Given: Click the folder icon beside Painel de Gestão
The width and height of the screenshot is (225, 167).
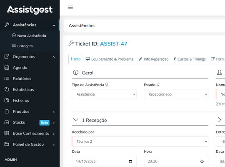Looking at the screenshot, I should pos(7,144).
